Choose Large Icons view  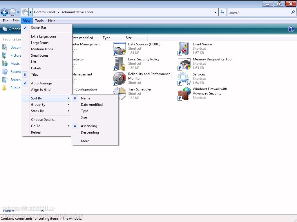point(47,43)
